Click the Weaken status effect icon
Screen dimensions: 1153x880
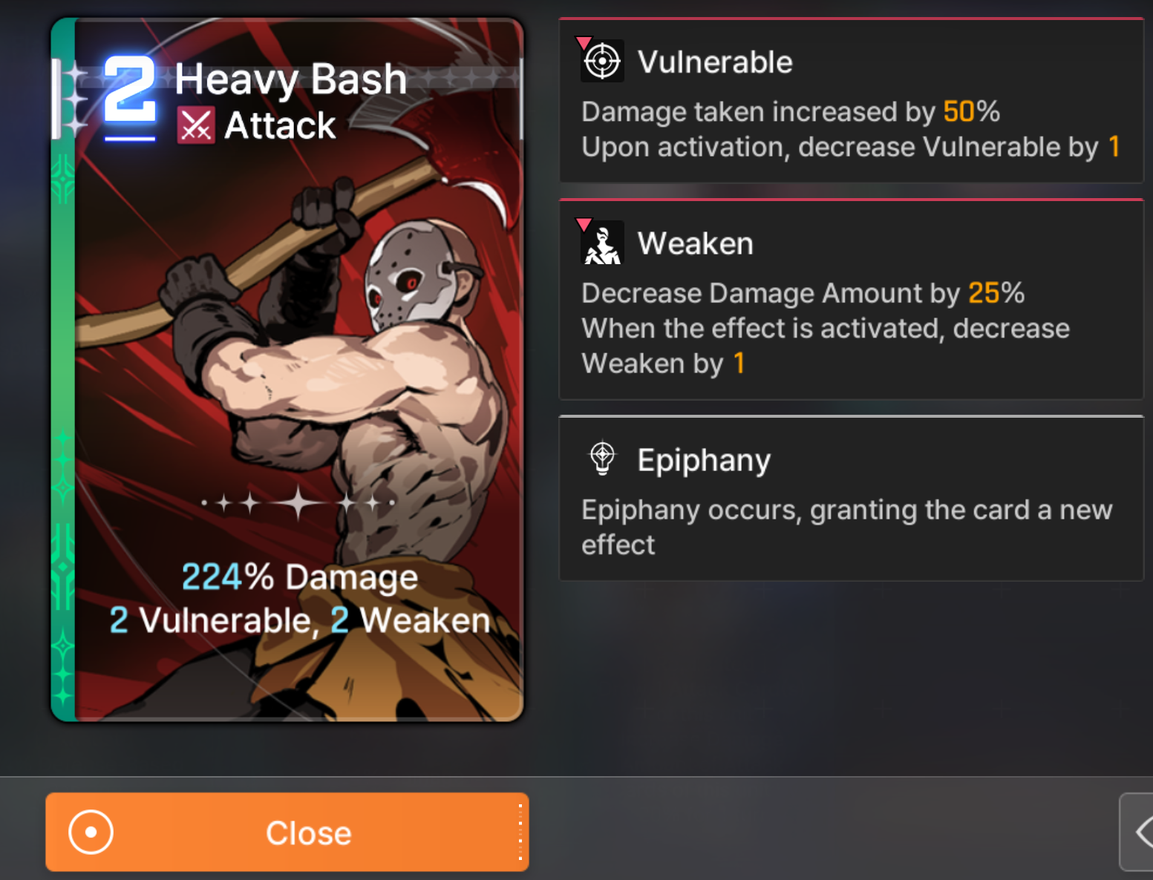[x=602, y=243]
